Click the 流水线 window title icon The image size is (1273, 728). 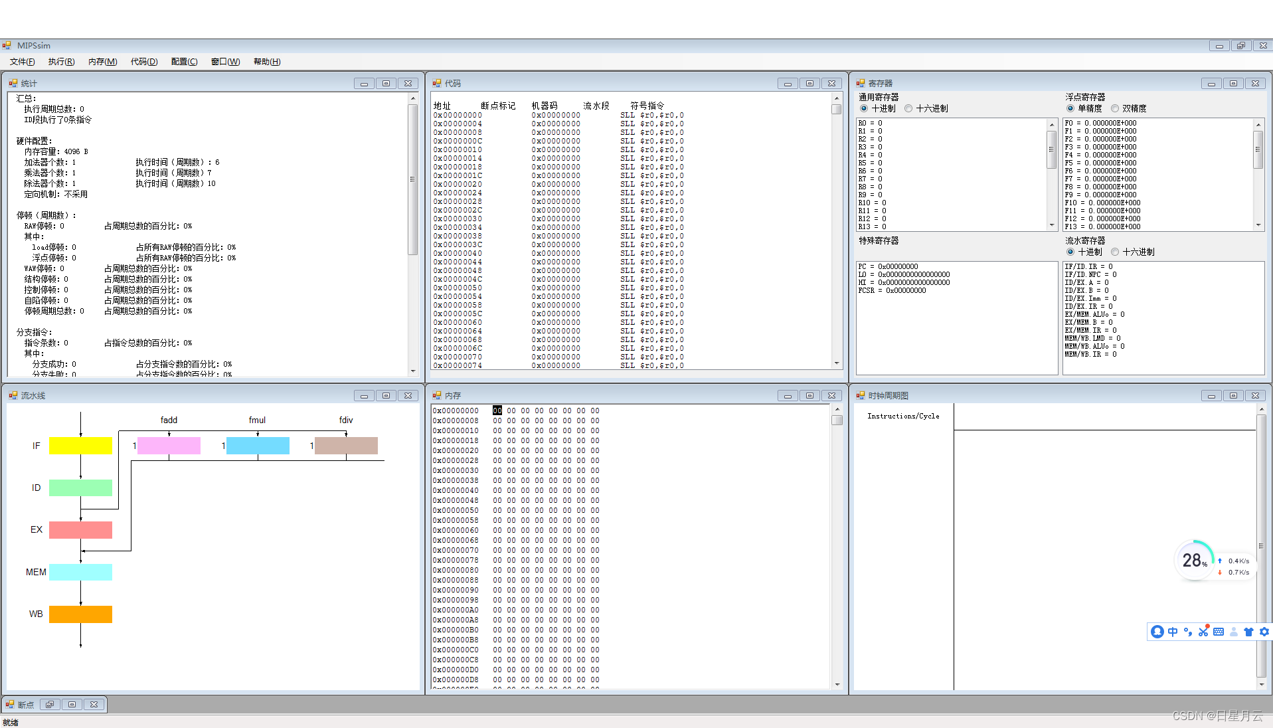[13, 396]
